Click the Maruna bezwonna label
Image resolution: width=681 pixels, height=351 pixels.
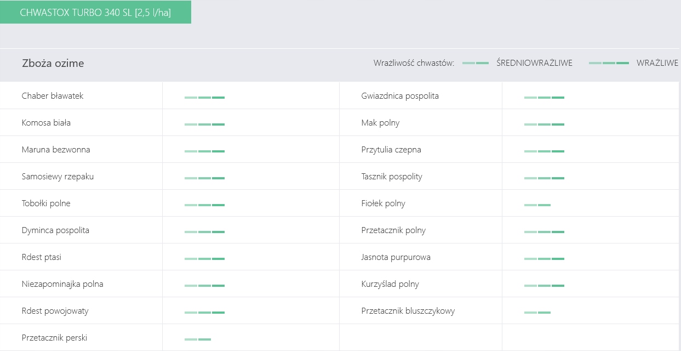coord(56,150)
